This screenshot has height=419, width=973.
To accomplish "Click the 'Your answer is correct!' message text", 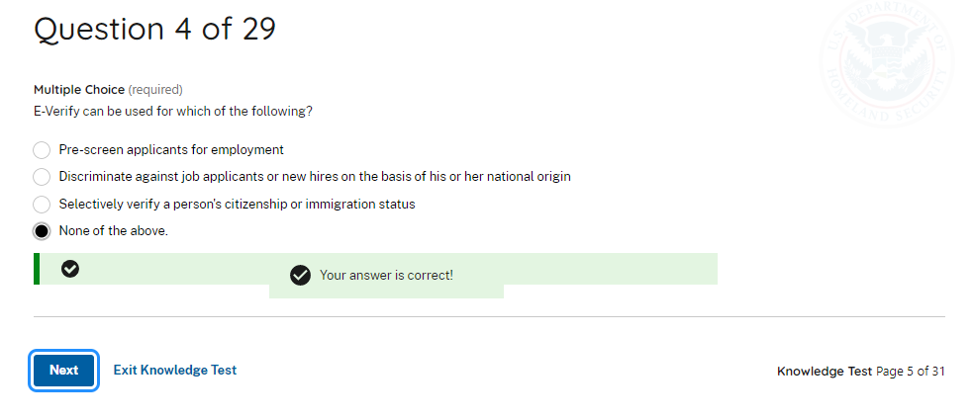I will point(386,275).
